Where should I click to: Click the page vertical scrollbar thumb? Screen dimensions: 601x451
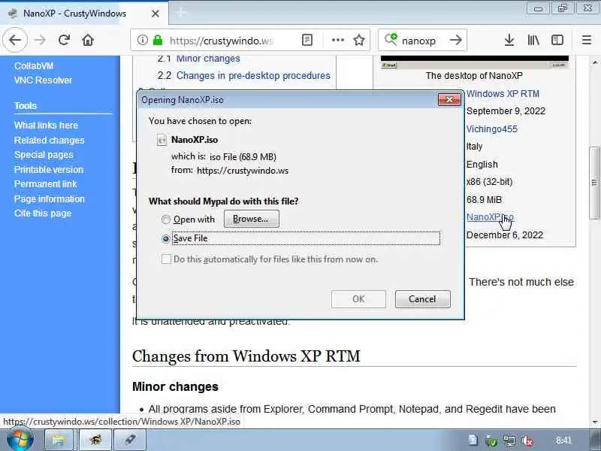pyautogui.click(x=594, y=183)
